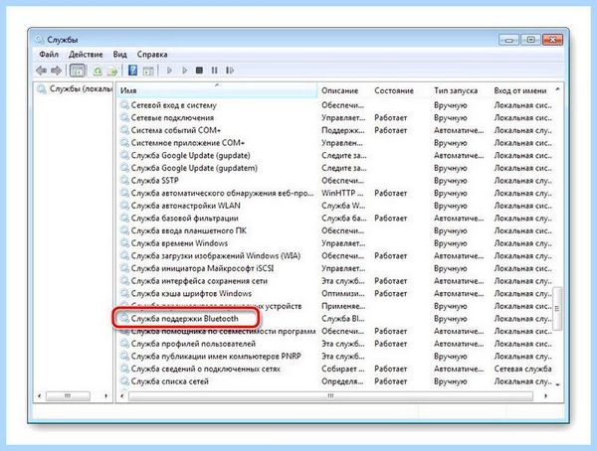Click the second play arrow toolbar icon

point(185,71)
